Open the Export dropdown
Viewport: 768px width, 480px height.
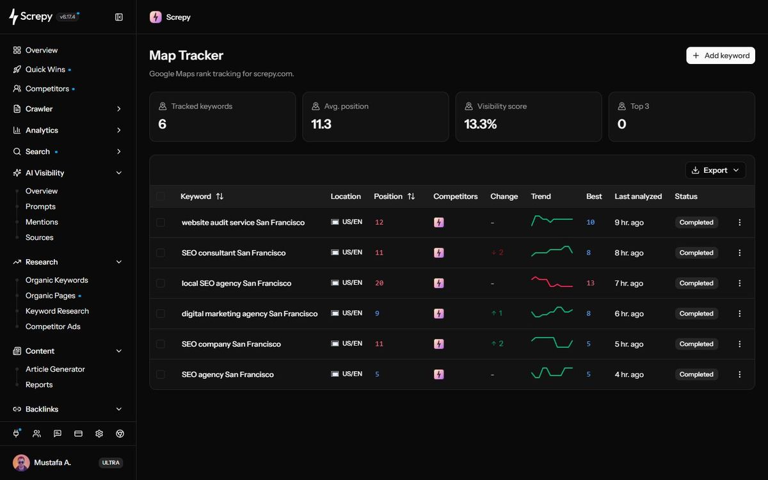click(716, 170)
